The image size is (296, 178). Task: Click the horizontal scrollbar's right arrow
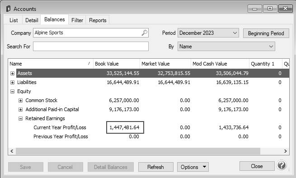[x=285, y=151]
